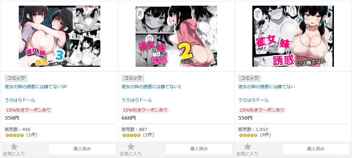Visit うらはらドール circle under the 660円 item
This screenshot has height=158, width=352.
click(x=137, y=100)
